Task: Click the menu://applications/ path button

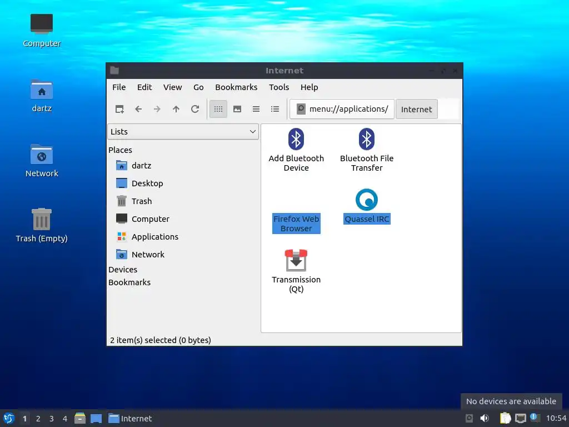Action: coord(342,109)
